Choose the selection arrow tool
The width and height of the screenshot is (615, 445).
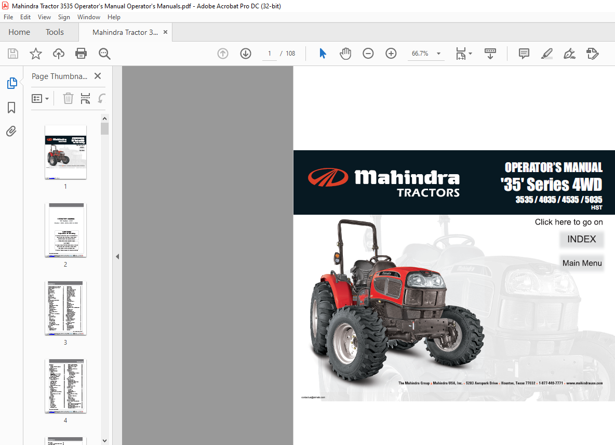(323, 54)
